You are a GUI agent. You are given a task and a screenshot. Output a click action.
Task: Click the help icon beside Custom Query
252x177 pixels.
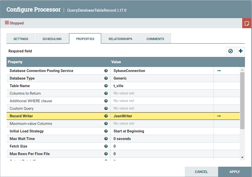[106, 108]
